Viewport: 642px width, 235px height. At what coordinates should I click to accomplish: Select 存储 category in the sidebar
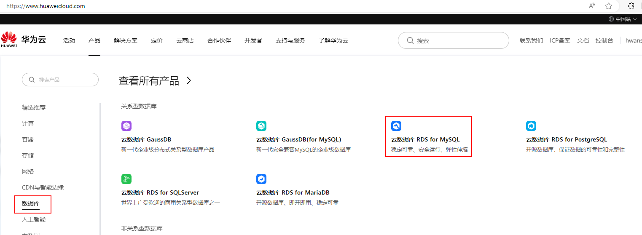(28, 155)
